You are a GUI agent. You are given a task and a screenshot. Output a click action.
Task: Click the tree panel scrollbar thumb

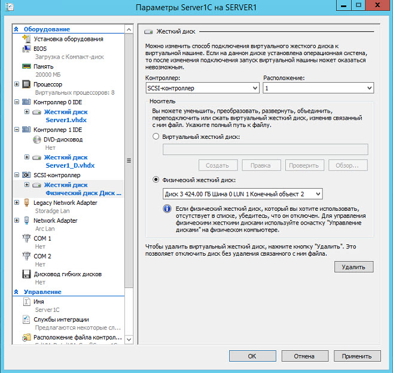tap(129, 161)
